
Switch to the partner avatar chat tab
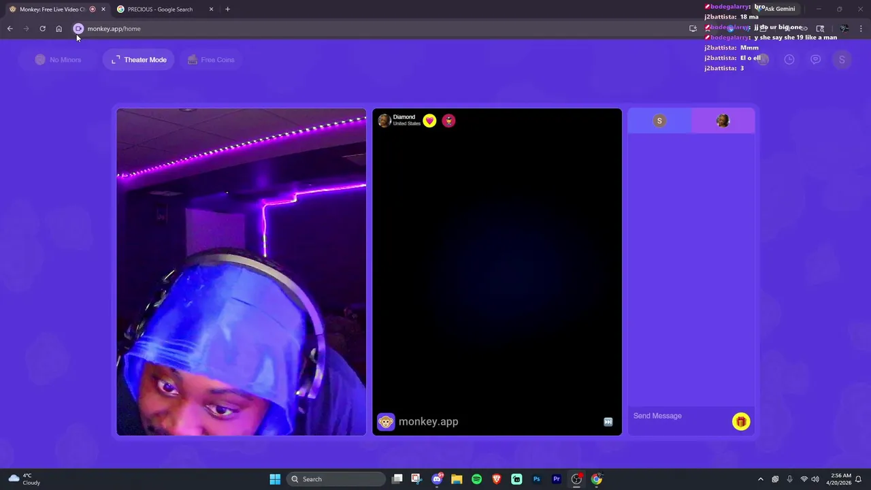tap(723, 120)
